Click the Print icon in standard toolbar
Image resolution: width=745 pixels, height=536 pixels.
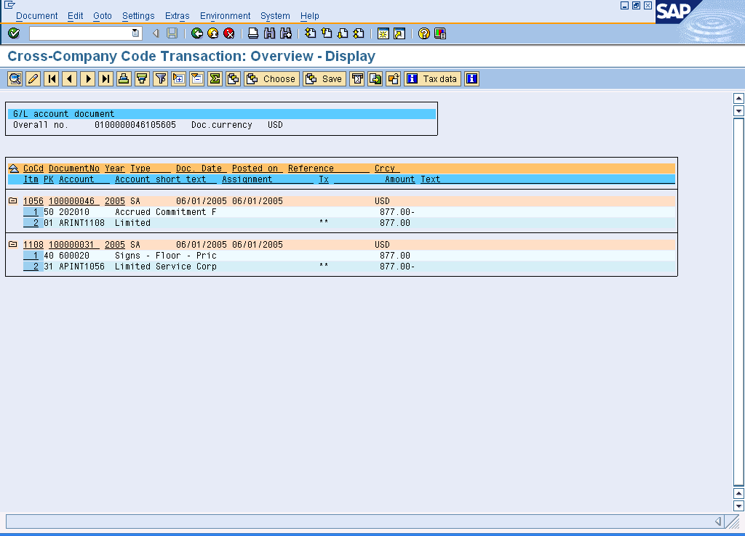click(x=253, y=33)
